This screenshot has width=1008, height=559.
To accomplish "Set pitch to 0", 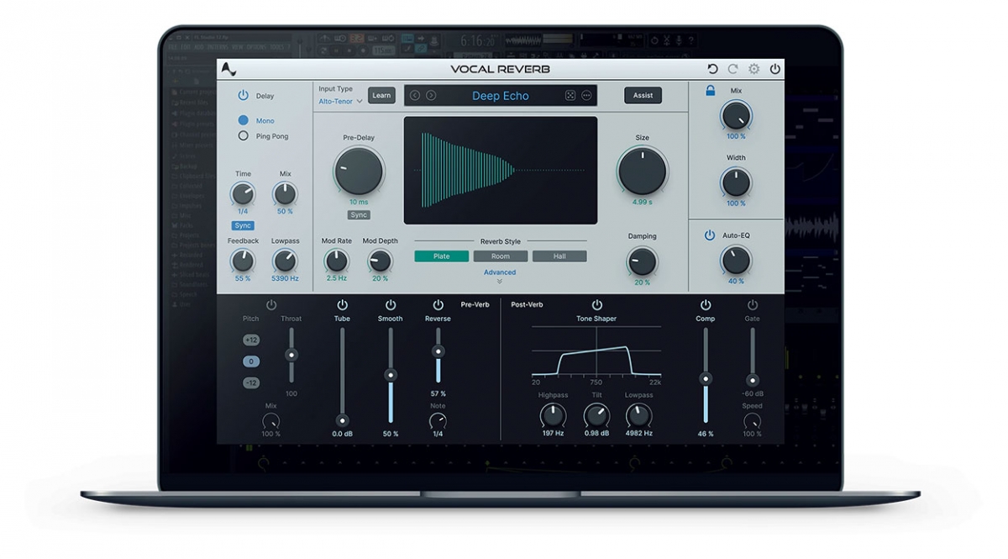I will tap(251, 361).
